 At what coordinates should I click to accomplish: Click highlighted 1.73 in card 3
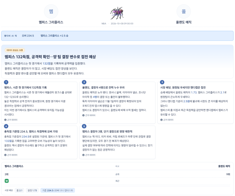click(194, 92)
